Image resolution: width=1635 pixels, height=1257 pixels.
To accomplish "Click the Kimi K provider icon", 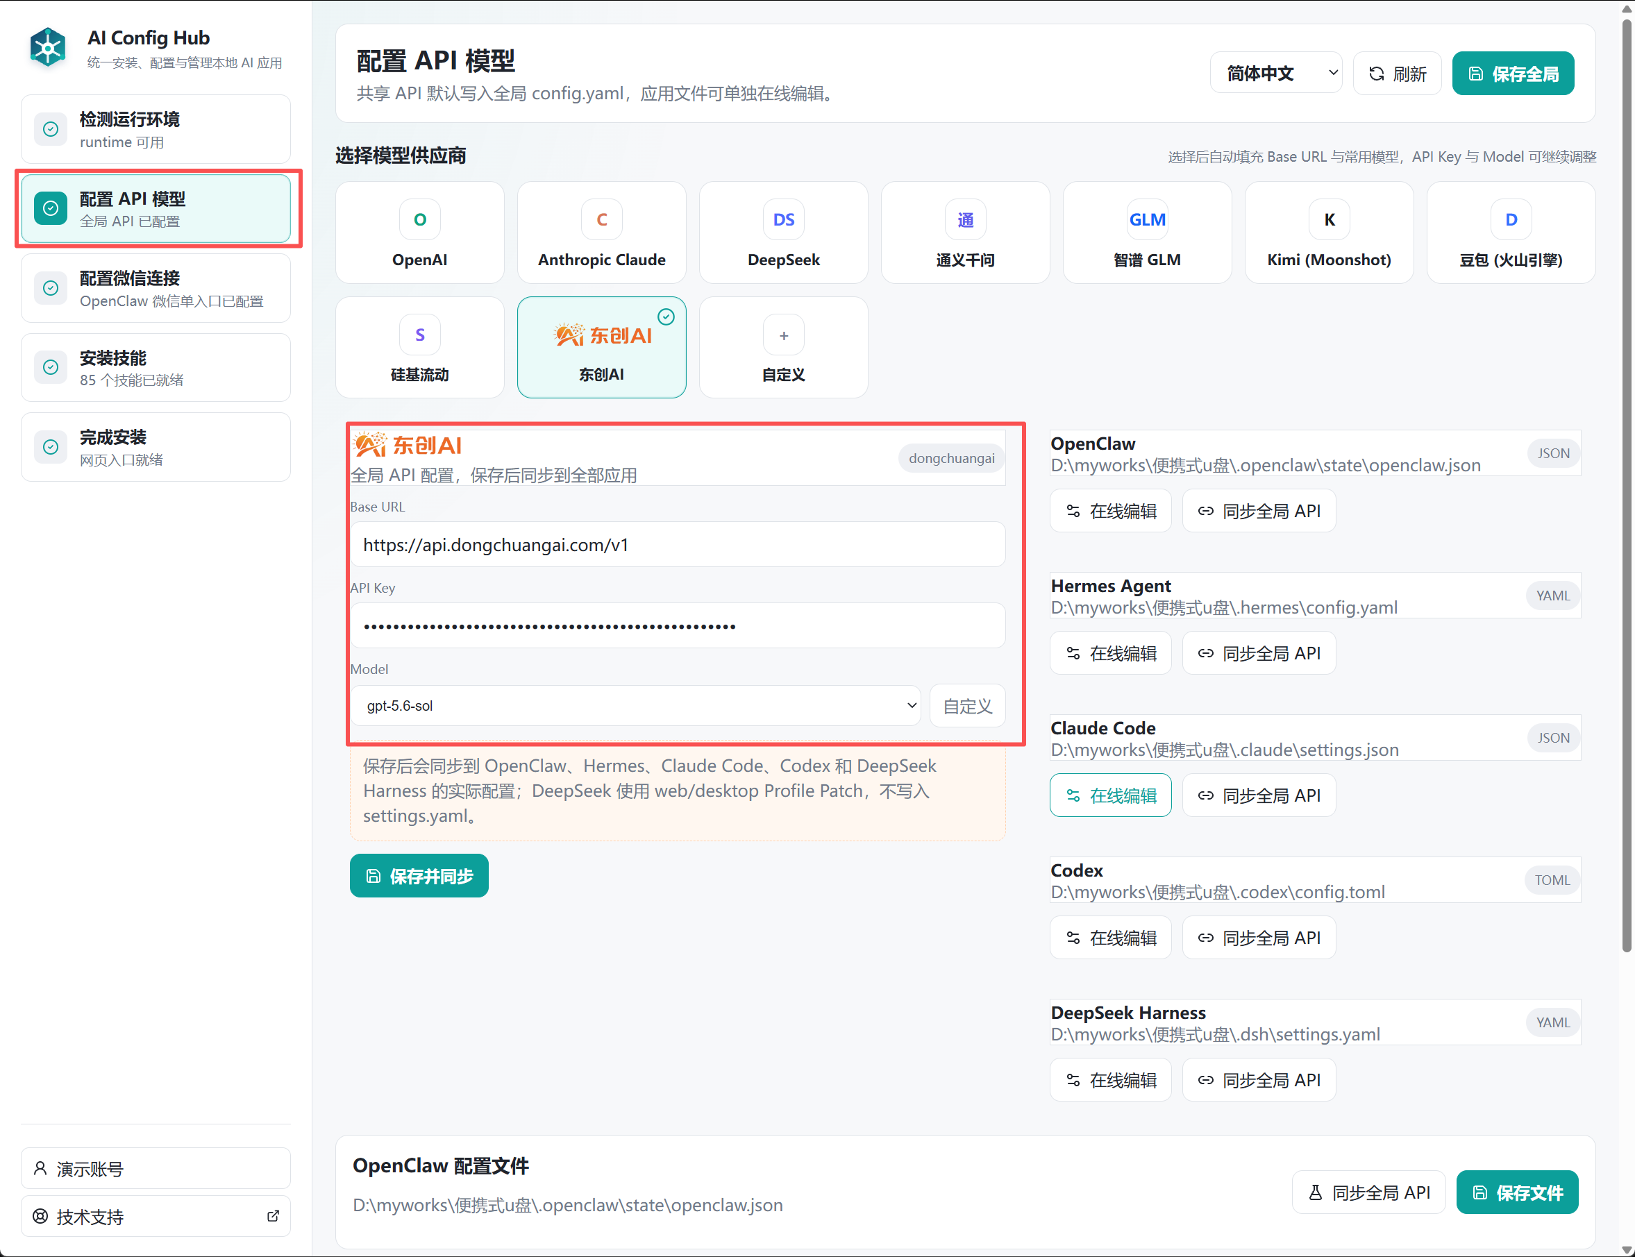I will click(1329, 219).
